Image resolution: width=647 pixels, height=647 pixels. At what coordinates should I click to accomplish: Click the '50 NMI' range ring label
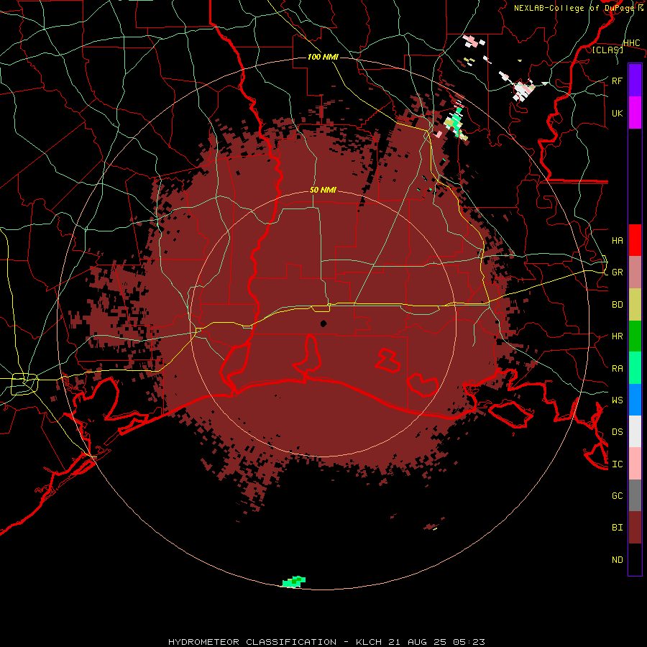(323, 190)
